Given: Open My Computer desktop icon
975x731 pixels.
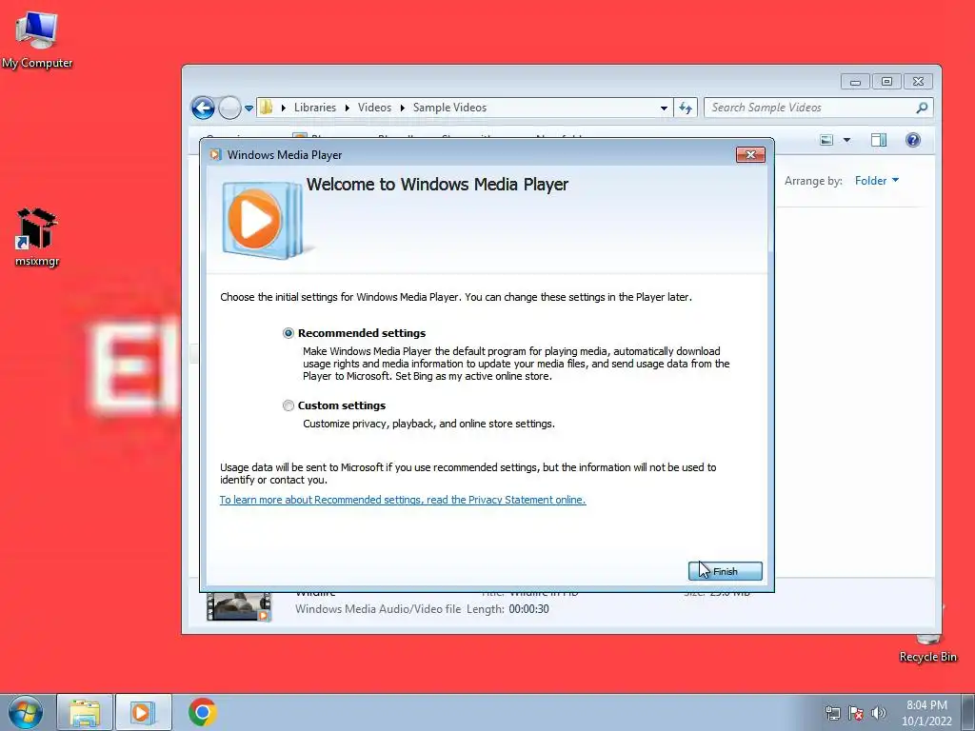Looking at the screenshot, I should (37, 40).
